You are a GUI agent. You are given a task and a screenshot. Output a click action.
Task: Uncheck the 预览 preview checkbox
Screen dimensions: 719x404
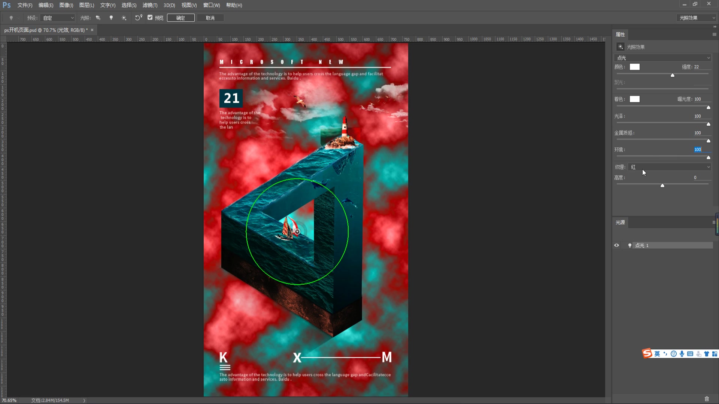coord(150,18)
